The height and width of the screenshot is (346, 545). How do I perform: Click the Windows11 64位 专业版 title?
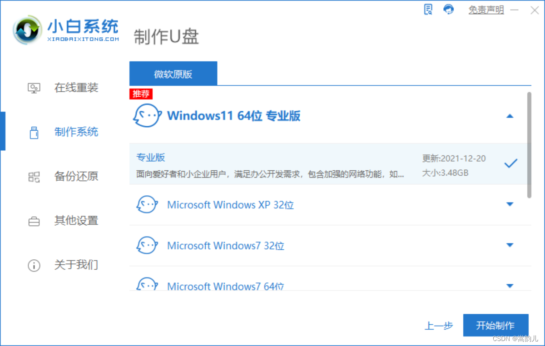click(234, 116)
